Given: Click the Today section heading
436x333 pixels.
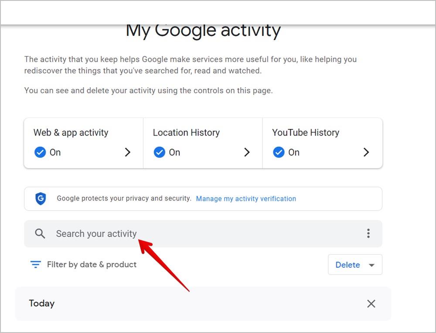Looking at the screenshot, I should 42,303.
